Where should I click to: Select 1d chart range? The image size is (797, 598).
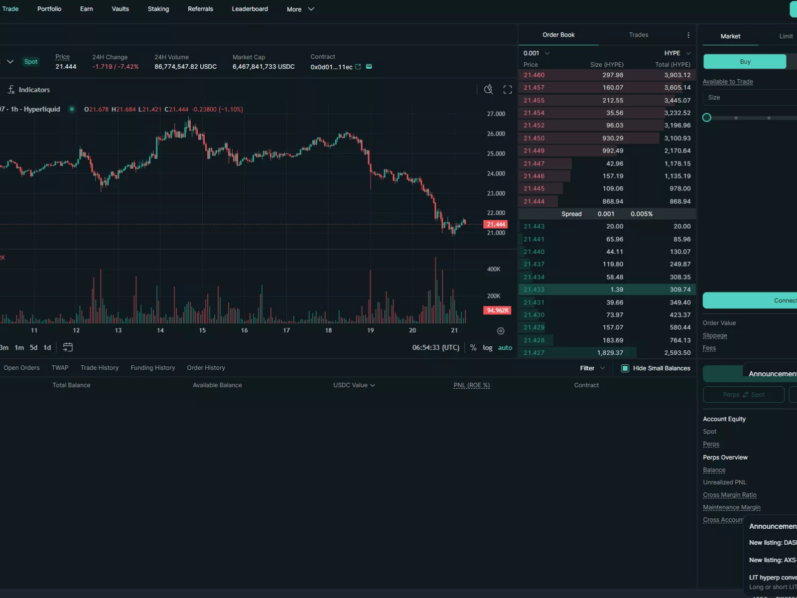tap(47, 348)
